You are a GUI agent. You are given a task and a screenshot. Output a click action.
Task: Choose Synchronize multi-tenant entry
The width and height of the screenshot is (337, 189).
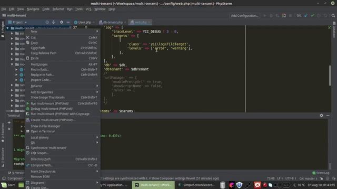click(62, 148)
